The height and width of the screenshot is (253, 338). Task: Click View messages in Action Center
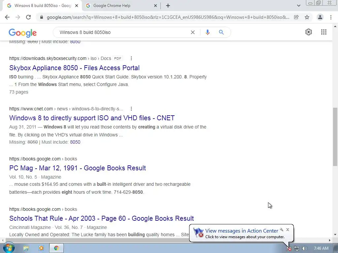(242, 231)
